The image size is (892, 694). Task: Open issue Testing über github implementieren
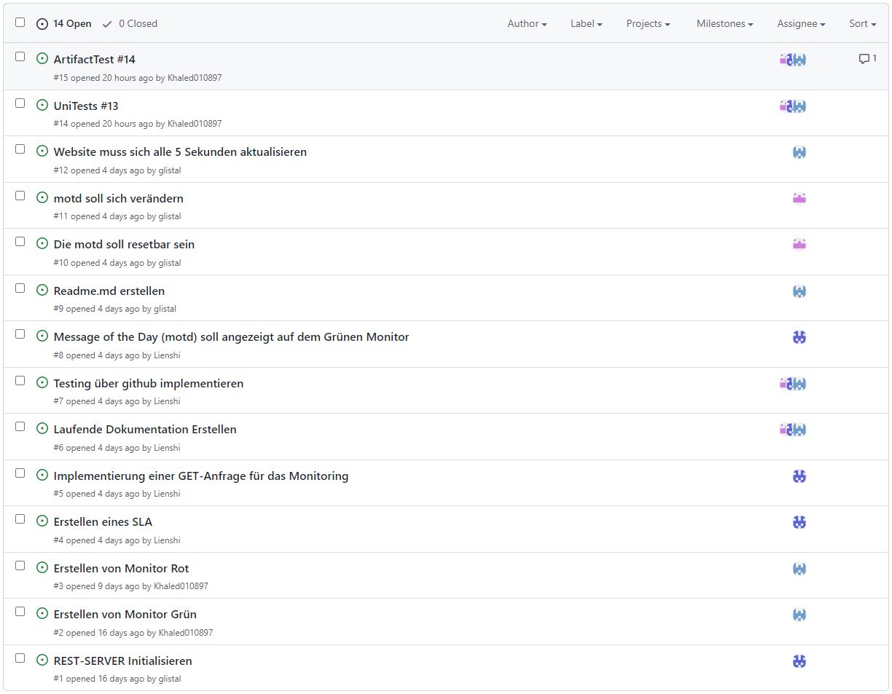[x=149, y=384]
